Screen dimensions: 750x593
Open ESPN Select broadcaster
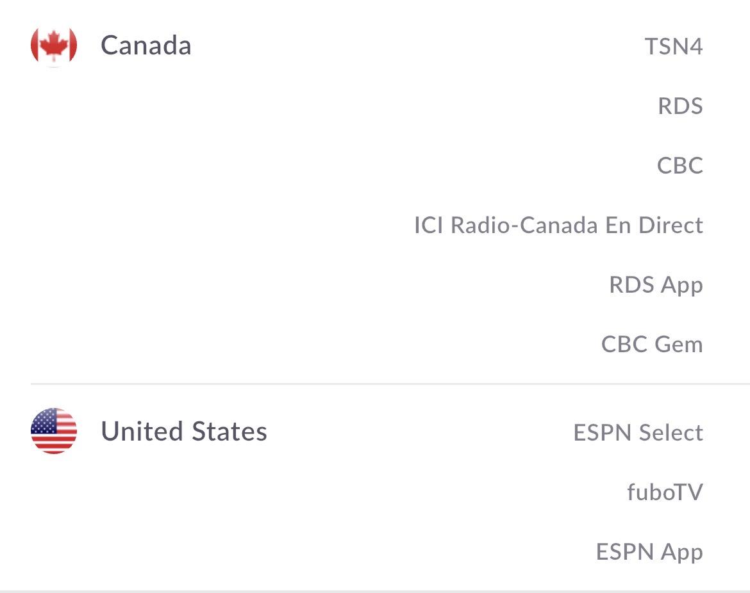pyautogui.click(x=638, y=433)
